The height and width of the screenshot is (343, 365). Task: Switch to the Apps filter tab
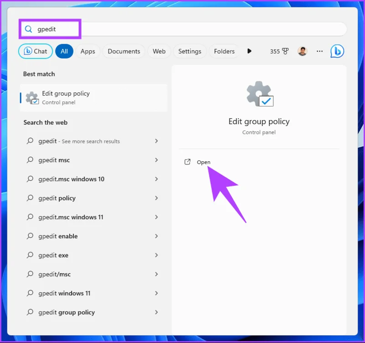88,51
